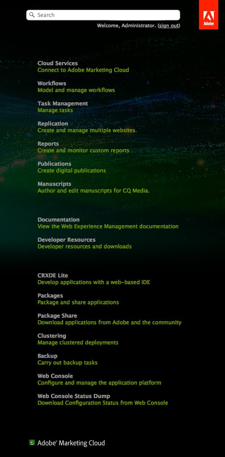Open the Reports heading
Image resolution: width=225 pixels, height=457 pixels.
(x=48, y=144)
